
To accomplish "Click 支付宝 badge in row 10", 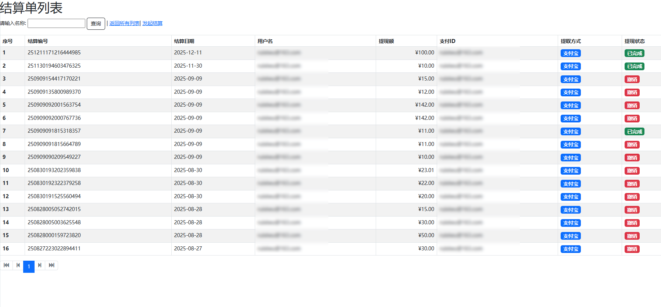I will 571,171.
